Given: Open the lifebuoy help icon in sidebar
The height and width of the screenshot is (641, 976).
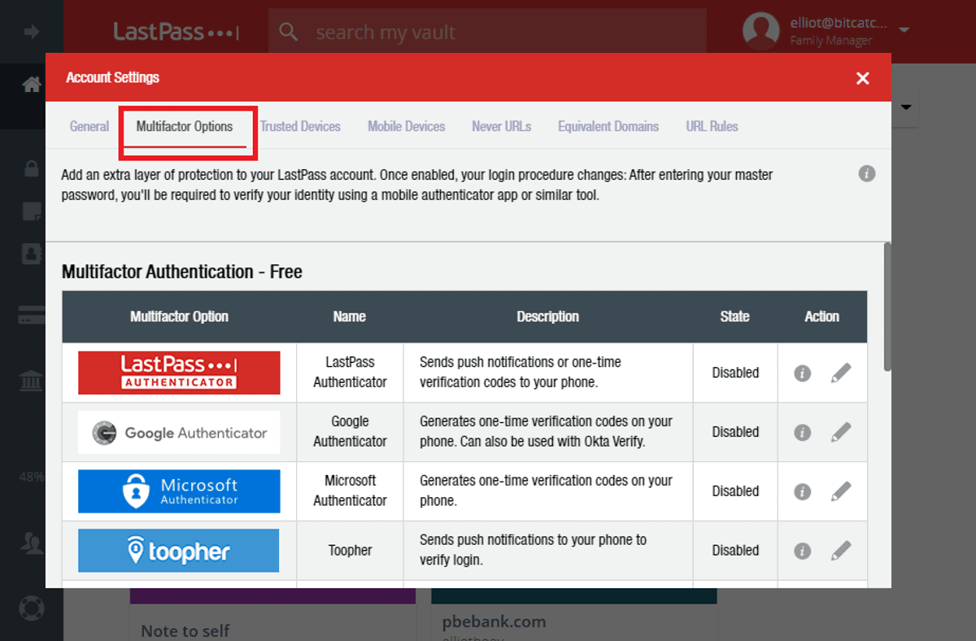Looking at the screenshot, I should point(32,608).
